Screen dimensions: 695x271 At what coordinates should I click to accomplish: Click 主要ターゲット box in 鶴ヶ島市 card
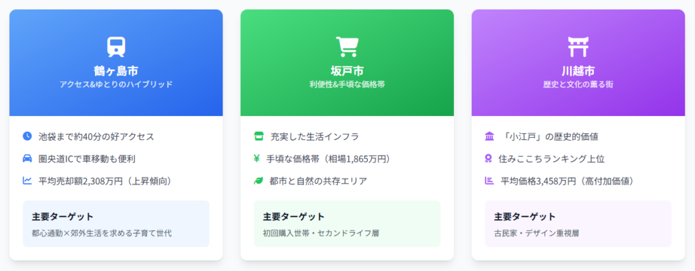coord(116,223)
